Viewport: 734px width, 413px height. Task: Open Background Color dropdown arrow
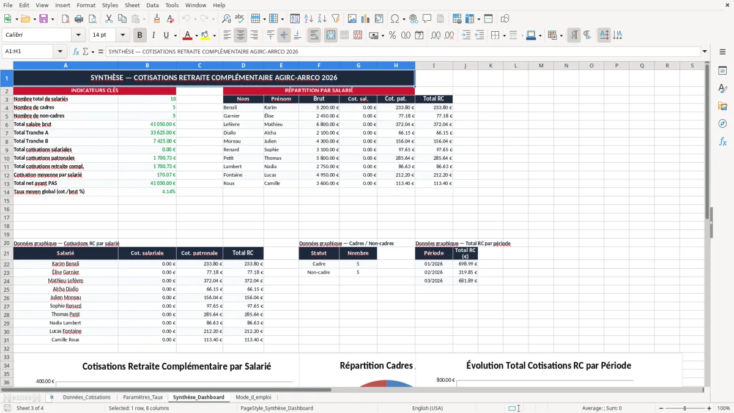point(214,35)
